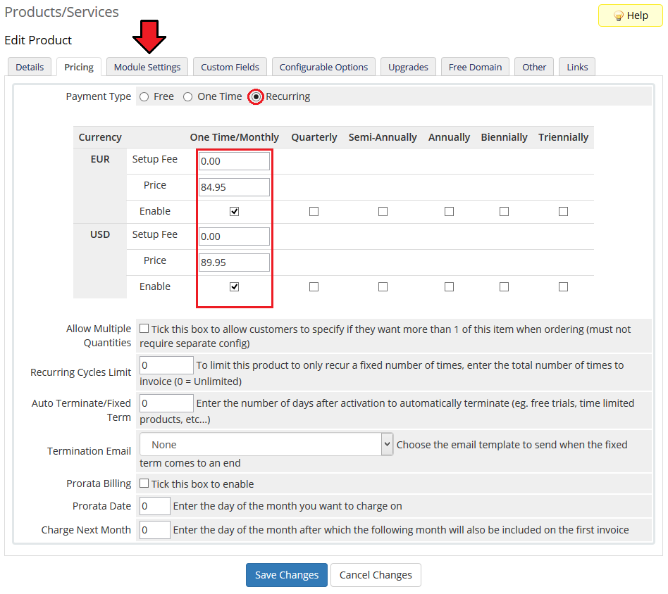Open the Other tab
Viewport: 668px width, 594px height.
(x=534, y=68)
